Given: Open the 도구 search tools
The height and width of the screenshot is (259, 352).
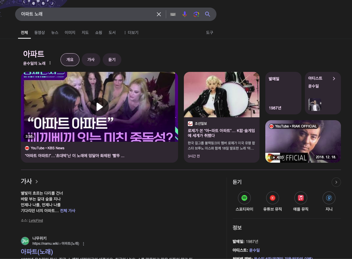Looking at the screenshot, I should click(209, 33).
